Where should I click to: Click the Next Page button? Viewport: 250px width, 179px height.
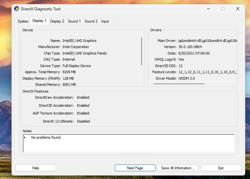(x=135, y=168)
